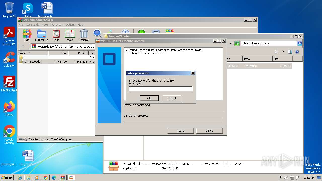Click the Search PersianXloader field
This screenshot has height=181, width=322.
269,43
